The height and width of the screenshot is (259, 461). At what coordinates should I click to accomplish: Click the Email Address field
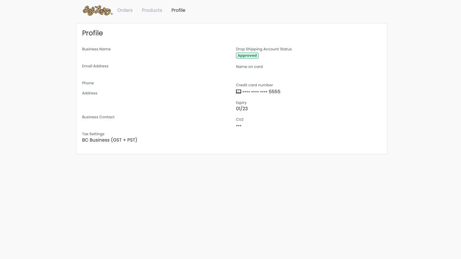tap(95, 66)
